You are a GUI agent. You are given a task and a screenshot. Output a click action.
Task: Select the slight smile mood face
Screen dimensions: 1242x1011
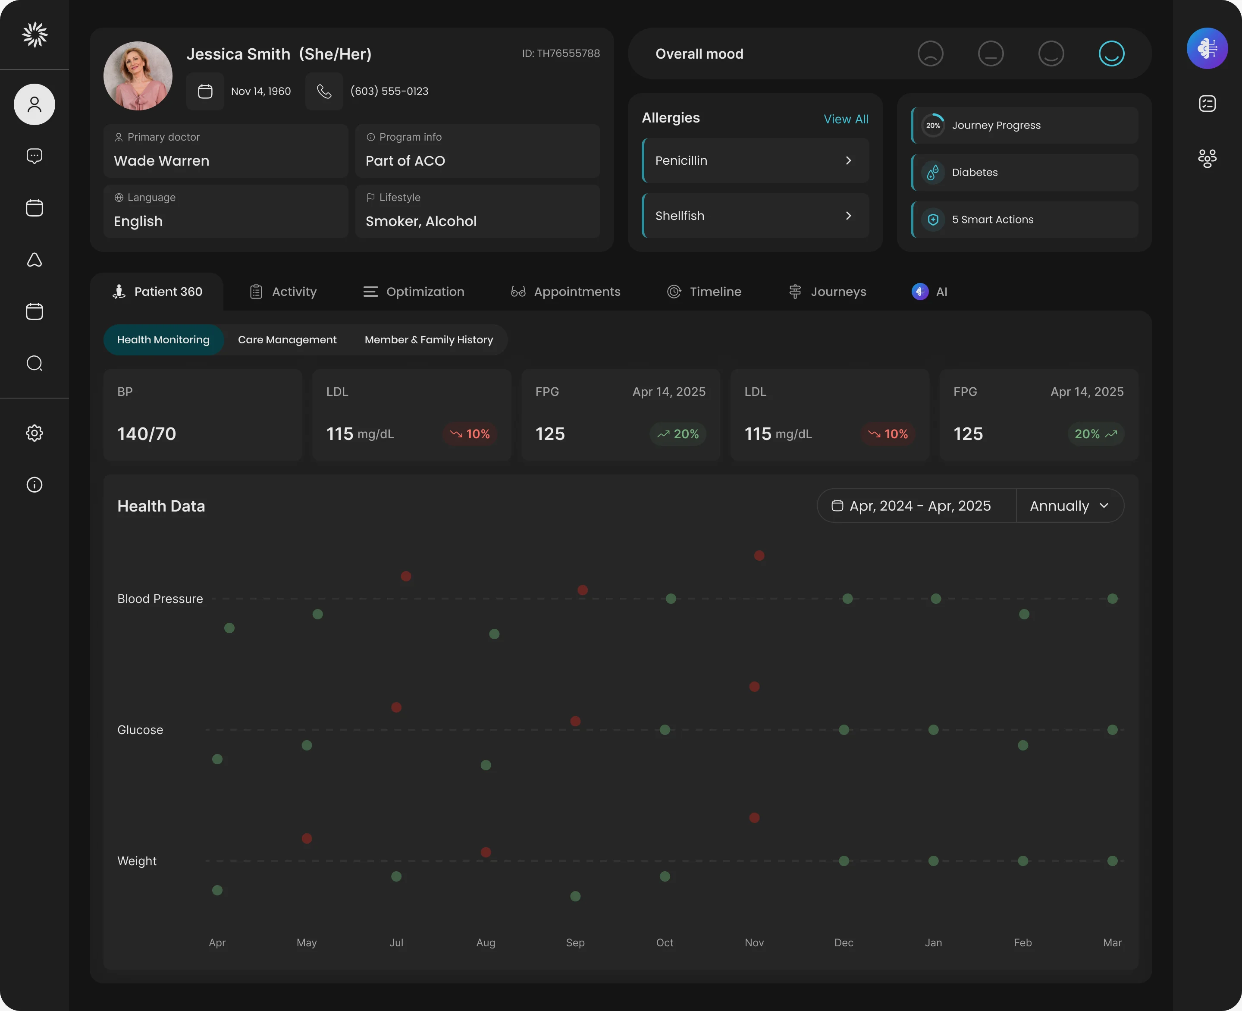(1051, 53)
